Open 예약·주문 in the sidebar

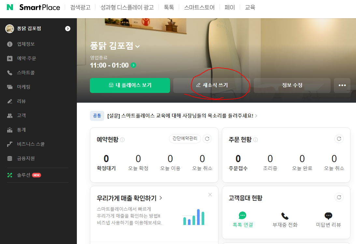27,58
